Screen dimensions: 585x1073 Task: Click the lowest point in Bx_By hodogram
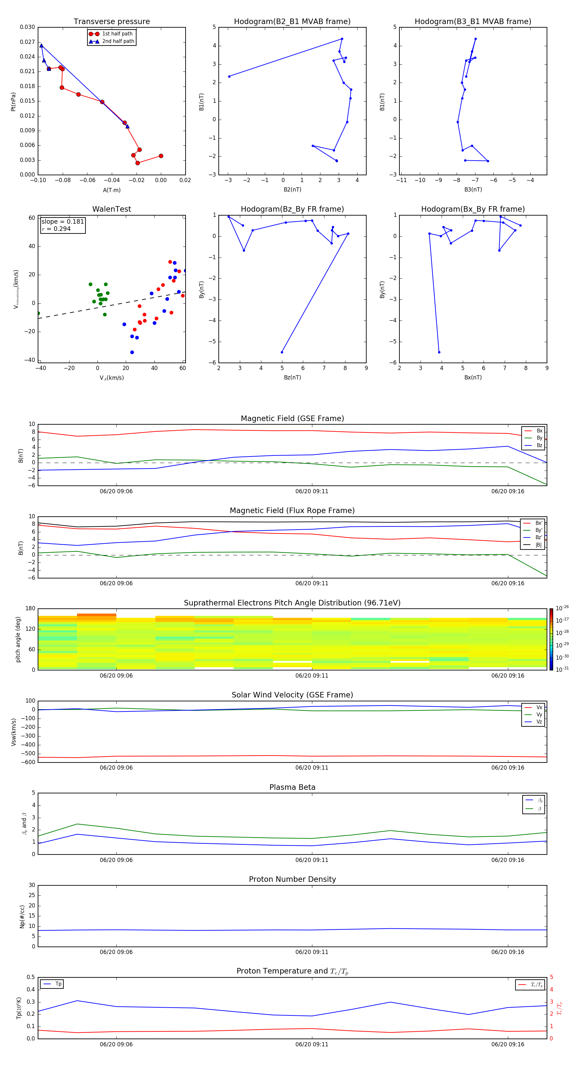(439, 352)
